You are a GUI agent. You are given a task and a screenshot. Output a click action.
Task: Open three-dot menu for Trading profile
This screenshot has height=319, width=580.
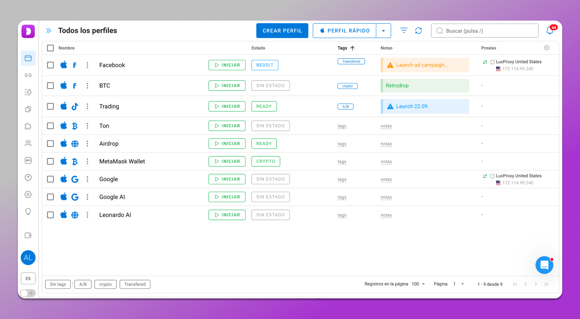pos(87,106)
